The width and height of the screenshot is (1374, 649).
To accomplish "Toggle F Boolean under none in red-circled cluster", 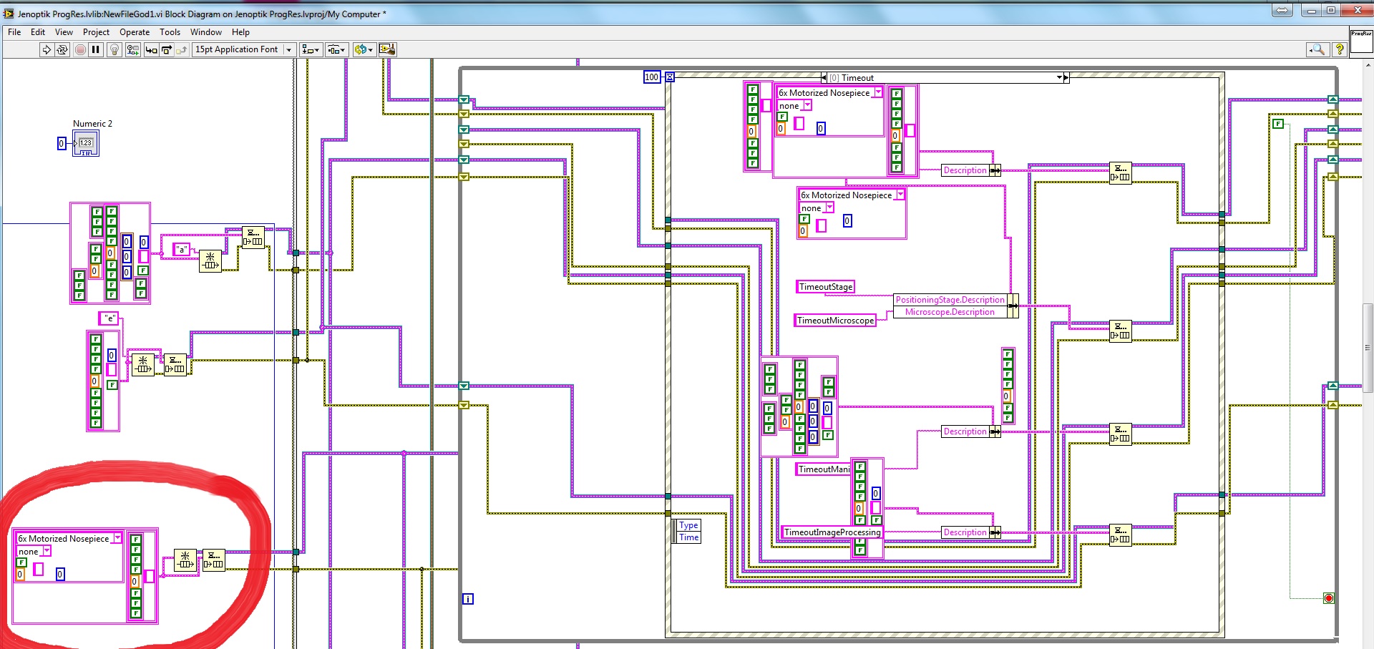I will coord(21,562).
